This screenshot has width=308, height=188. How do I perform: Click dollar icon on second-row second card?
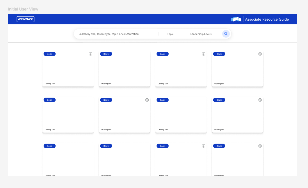(x=147, y=100)
